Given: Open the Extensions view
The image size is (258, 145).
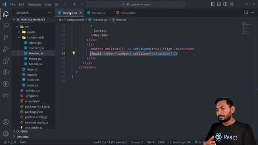Looking at the screenshot, I should 6,61.
